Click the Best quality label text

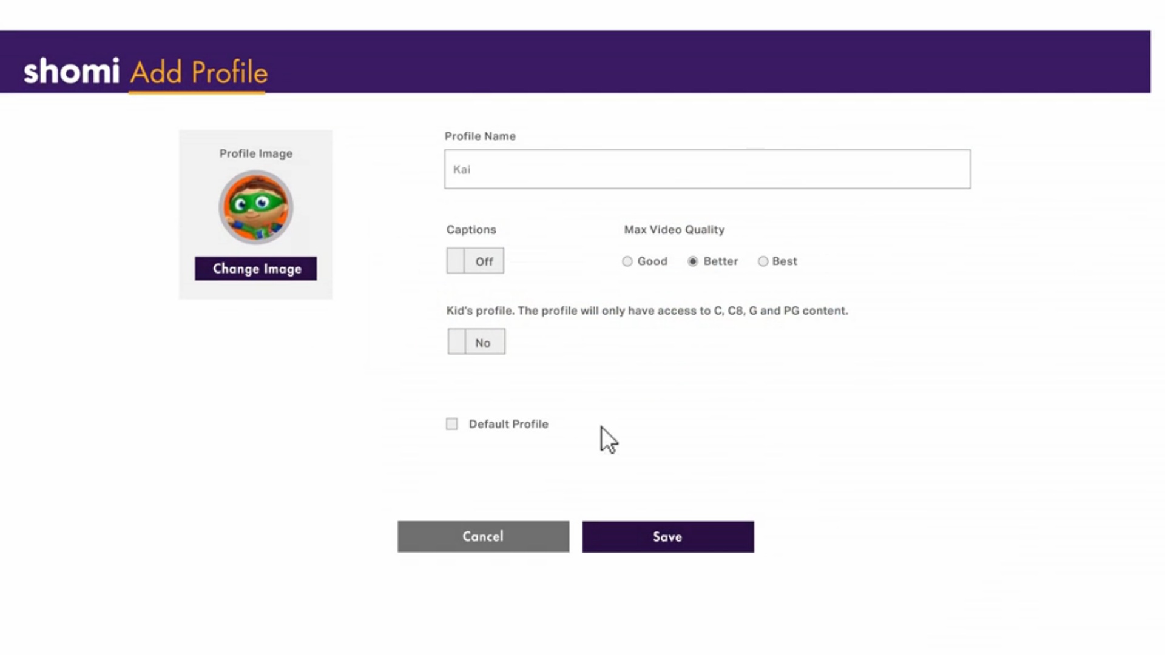pyautogui.click(x=784, y=261)
